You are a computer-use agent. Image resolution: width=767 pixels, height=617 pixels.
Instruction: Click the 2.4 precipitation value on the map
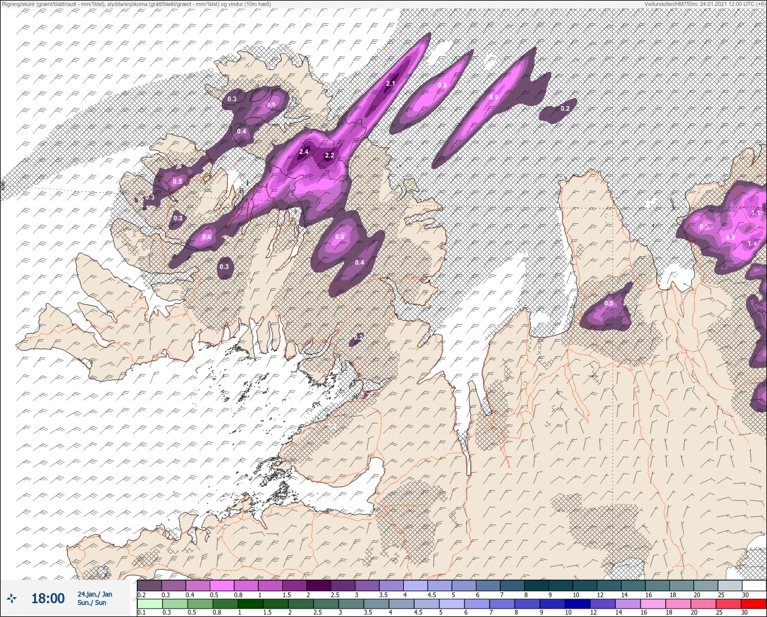coord(304,152)
